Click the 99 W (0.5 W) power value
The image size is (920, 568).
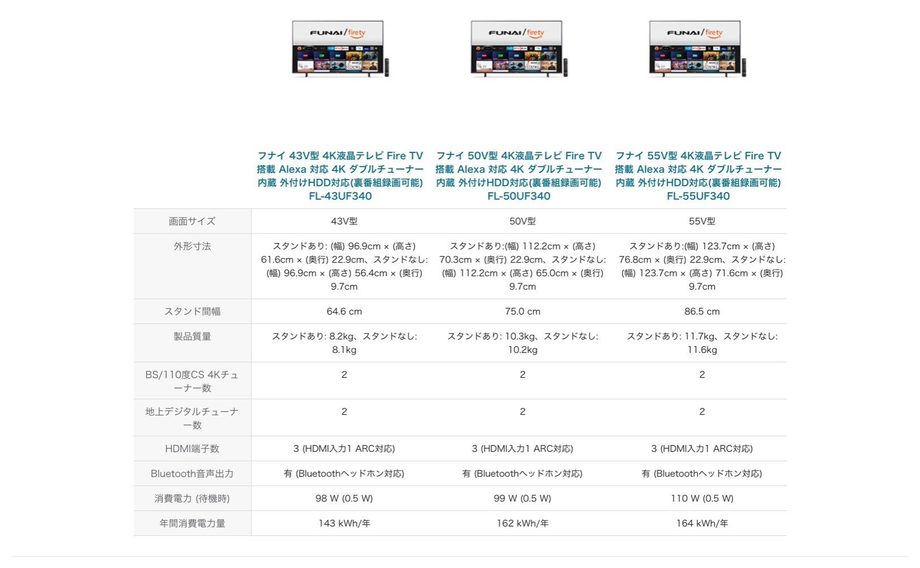point(523,499)
